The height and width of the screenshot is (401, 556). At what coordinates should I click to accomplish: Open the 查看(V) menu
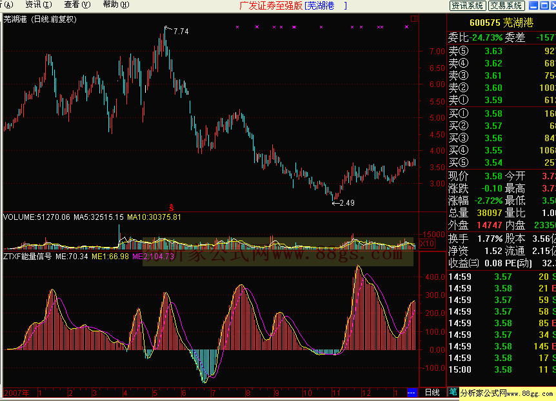(x=77, y=5)
